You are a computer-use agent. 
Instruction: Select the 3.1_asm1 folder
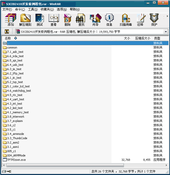[x=11, y=147]
